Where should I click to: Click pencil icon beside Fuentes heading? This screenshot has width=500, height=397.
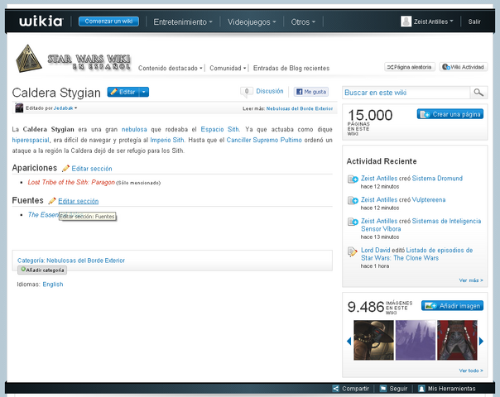tap(52, 201)
